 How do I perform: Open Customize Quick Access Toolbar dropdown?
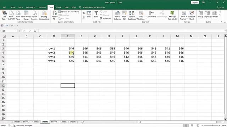18,26
